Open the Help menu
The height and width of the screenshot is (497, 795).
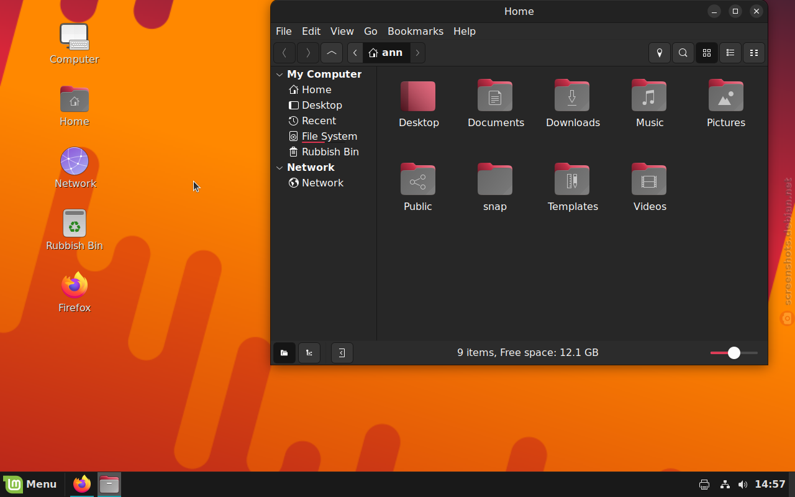pyautogui.click(x=465, y=31)
